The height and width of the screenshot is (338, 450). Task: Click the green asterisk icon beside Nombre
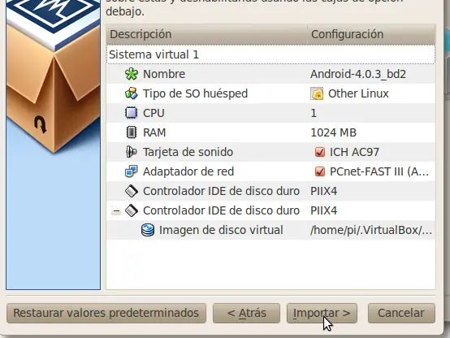coord(132,74)
